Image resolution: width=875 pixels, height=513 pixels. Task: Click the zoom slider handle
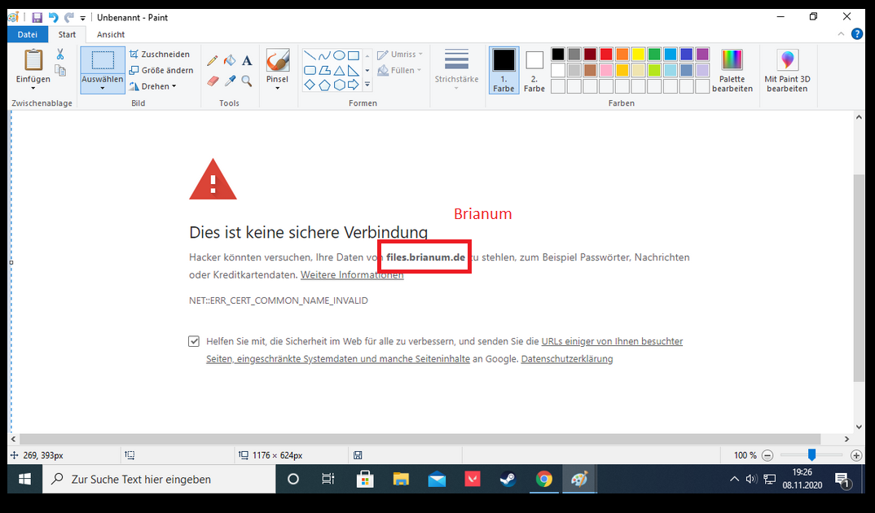[x=812, y=455]
